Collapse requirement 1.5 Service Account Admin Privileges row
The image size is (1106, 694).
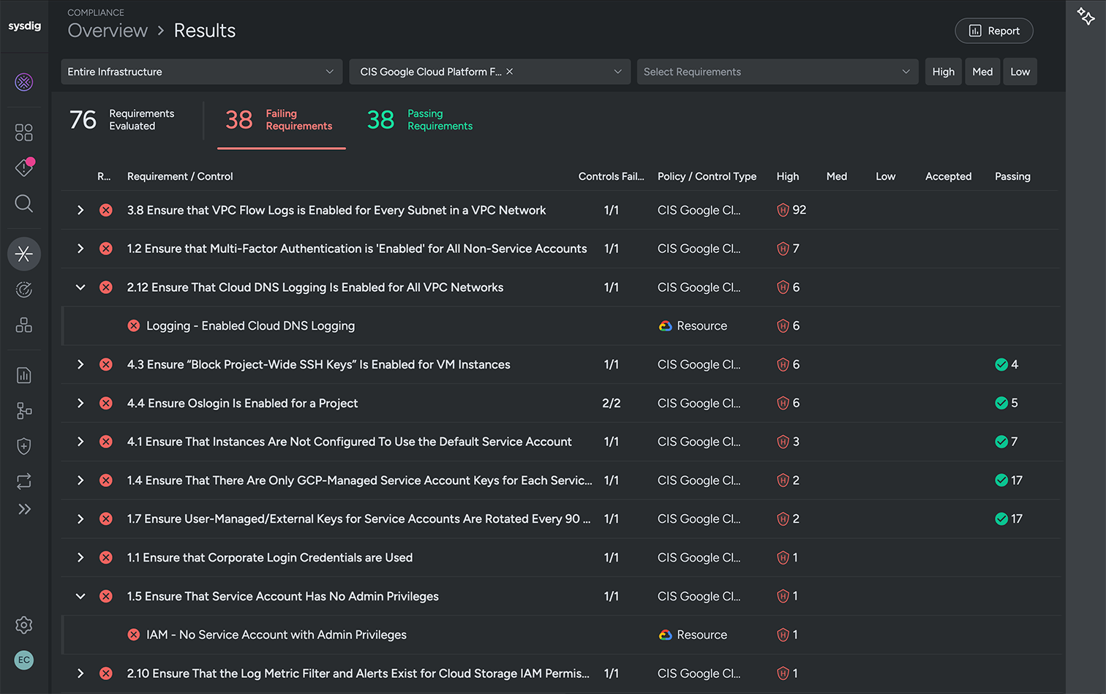80,597
